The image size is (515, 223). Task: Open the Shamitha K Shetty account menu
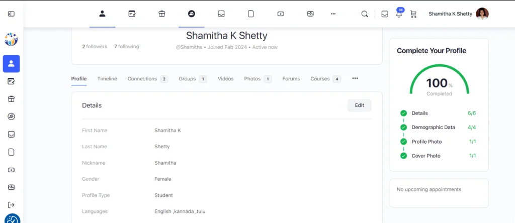click(450, 14)
